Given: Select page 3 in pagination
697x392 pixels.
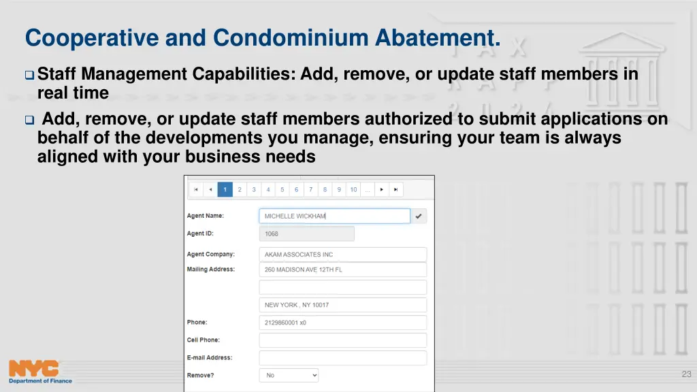Looking at the screenshot, I should click(x=253, y=190).
